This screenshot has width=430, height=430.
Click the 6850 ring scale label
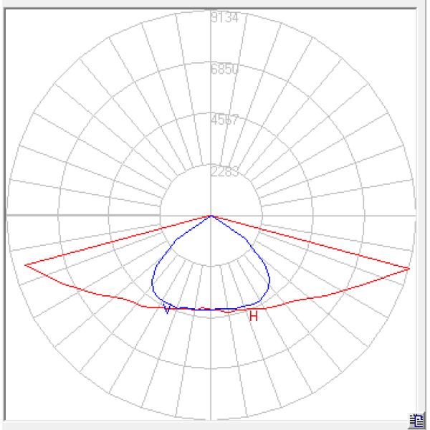coord(224,70)
